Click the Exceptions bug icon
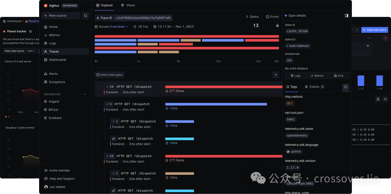The width and height of the screenshot is (391, 194). pyautogui.click(x=45, y=82)
